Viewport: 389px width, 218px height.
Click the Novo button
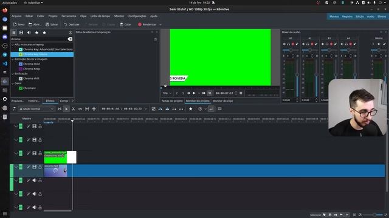[19, 24]
